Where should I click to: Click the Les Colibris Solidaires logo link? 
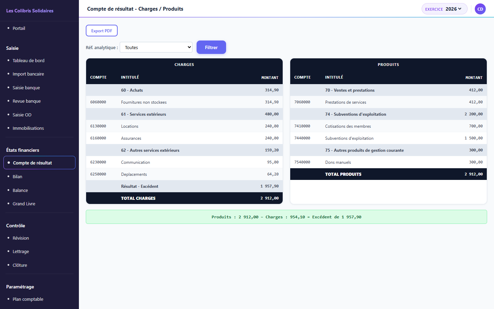pyautogui.click(x=30, y=11)
